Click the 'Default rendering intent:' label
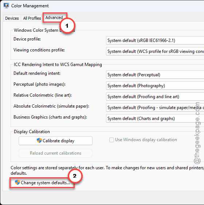Screen dimensions: 204x205 [37, 73]
